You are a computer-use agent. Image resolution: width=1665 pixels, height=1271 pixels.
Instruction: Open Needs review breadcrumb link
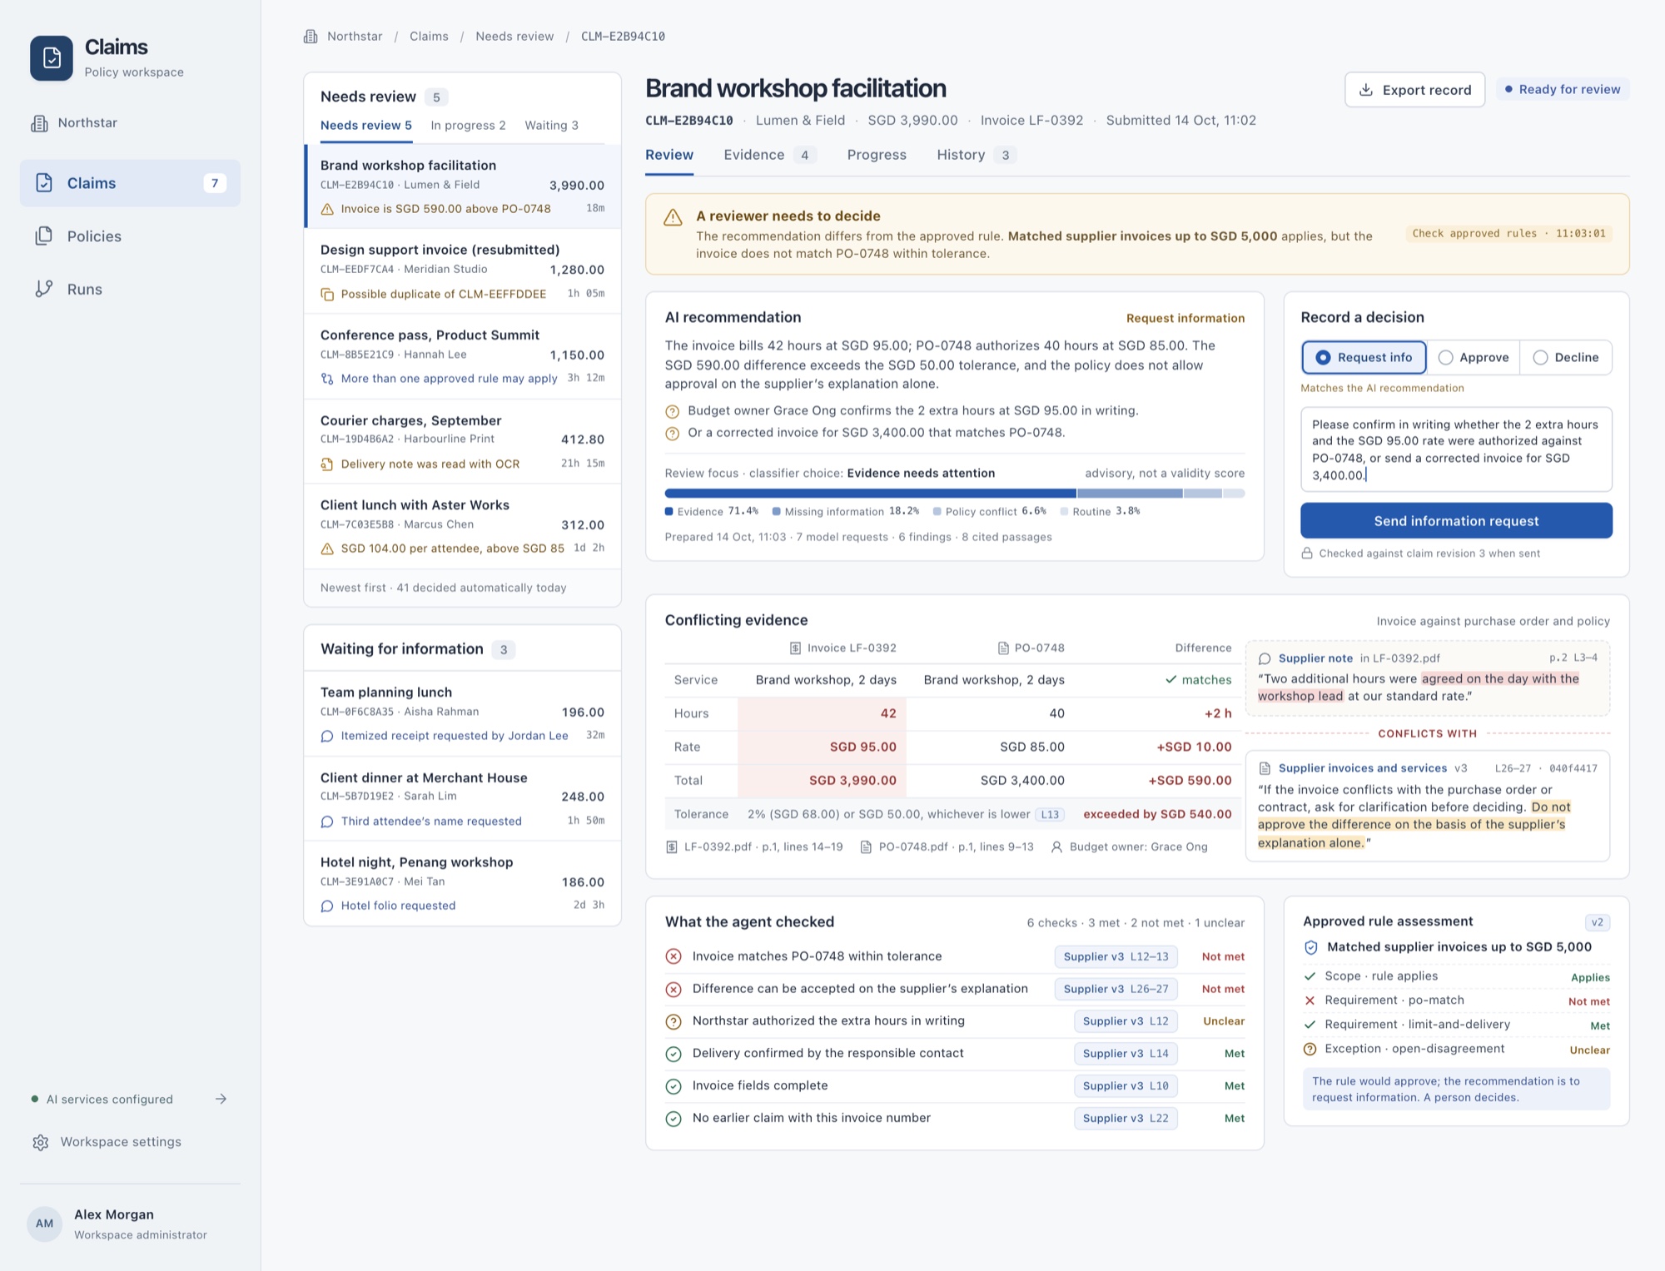514,37
